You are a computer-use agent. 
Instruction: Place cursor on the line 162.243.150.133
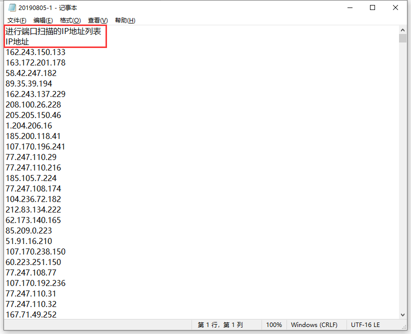click(35, 52)
